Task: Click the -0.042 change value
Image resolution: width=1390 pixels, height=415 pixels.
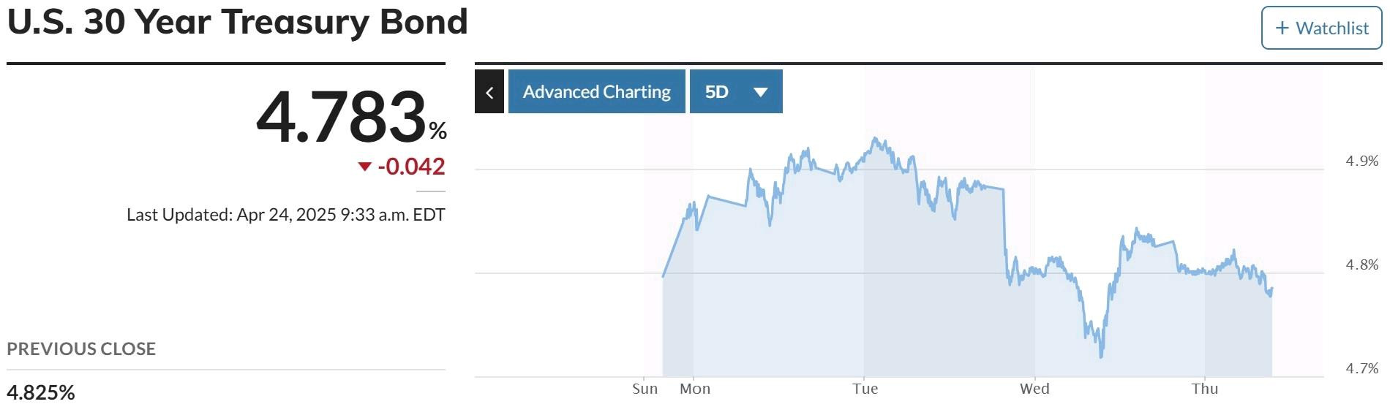Action: click(x=411, y=167)
